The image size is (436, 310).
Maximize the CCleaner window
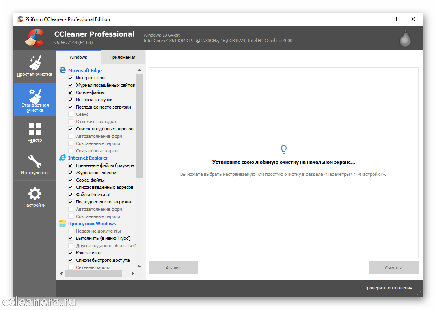click(395, 19)
